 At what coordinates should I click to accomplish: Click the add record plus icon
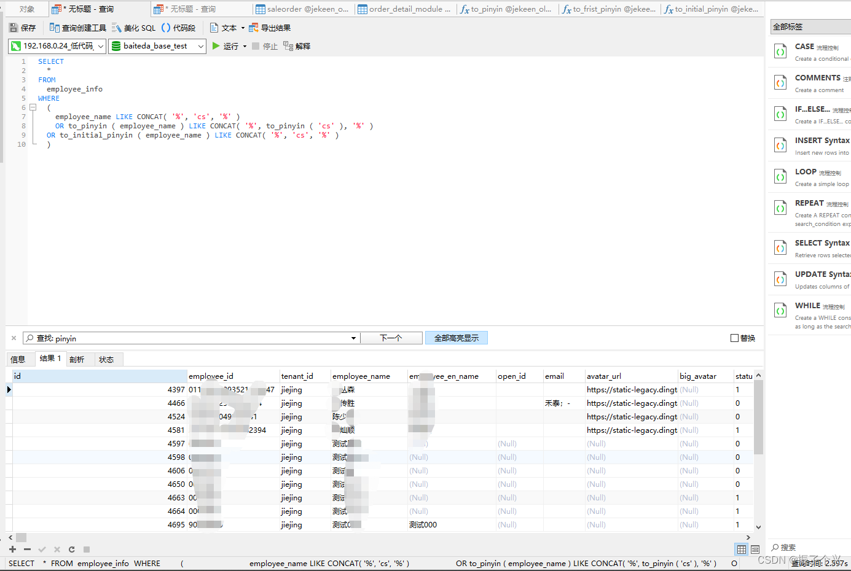(12, 550)
